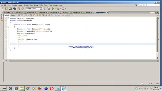Open the Refactor menu
Image resolution: width=162 pixels, height=91 pixels.
tap(26, 5)
